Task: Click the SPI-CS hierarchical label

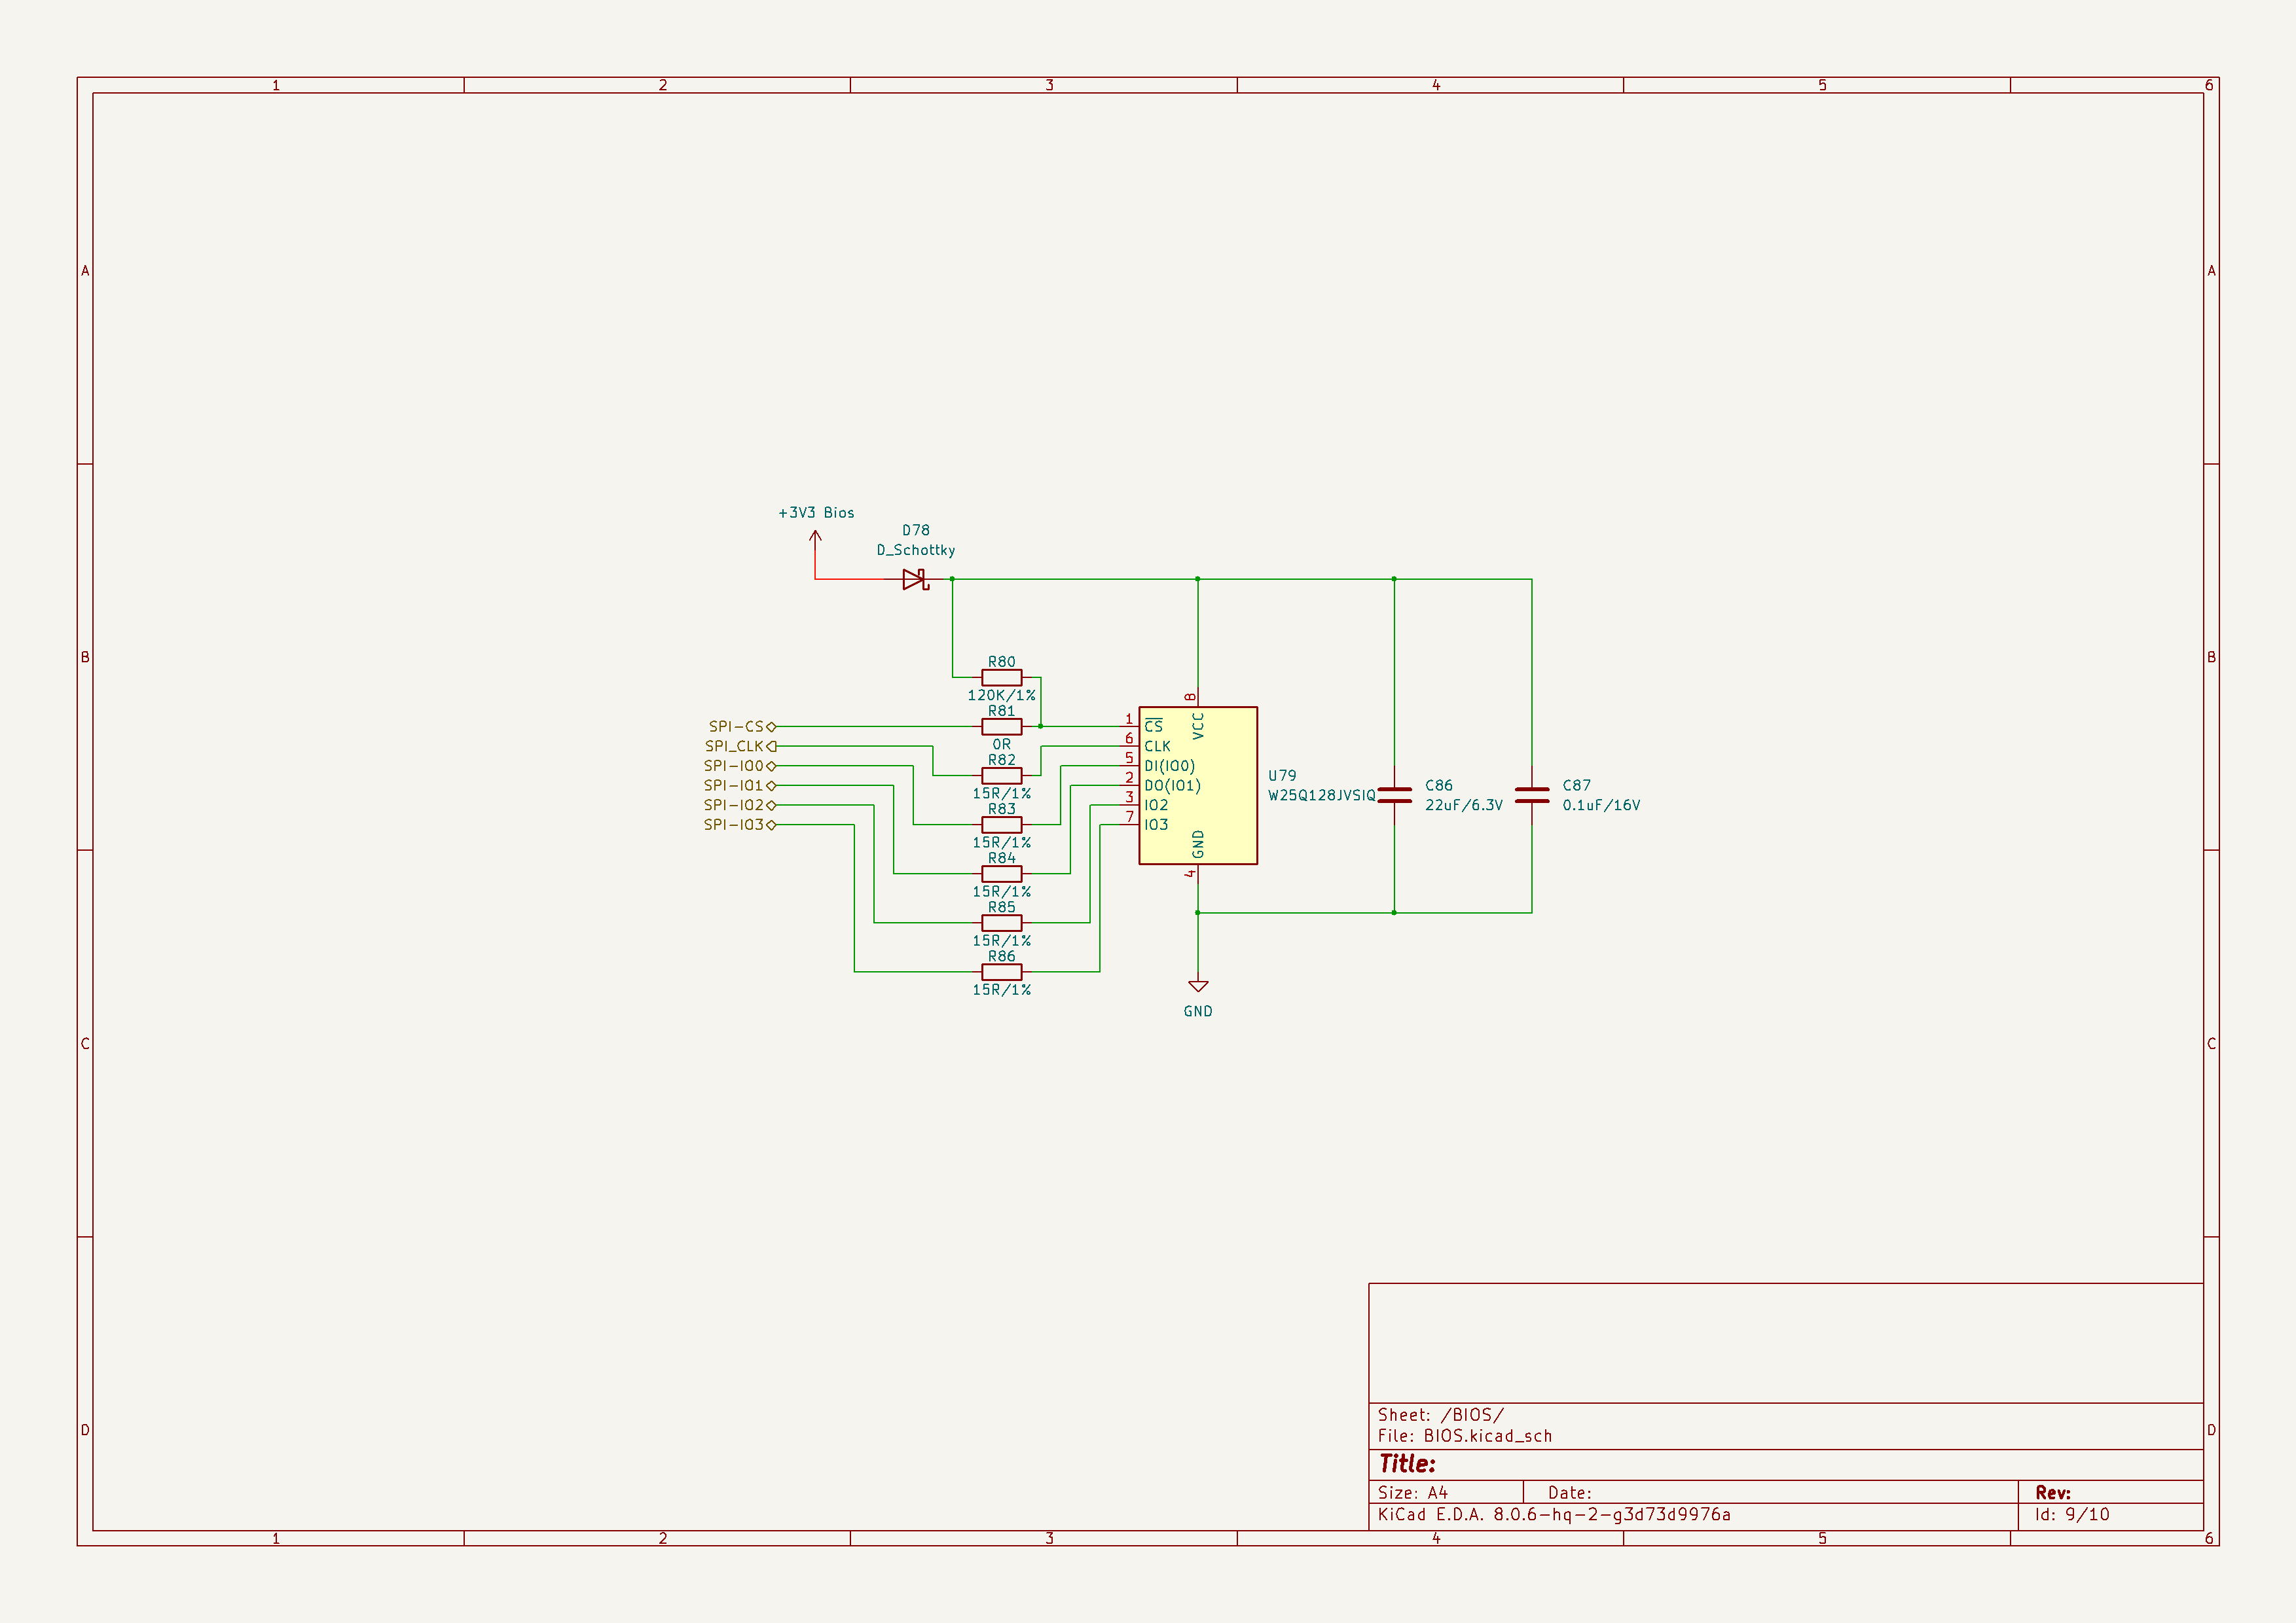Action: click(738, 726)
